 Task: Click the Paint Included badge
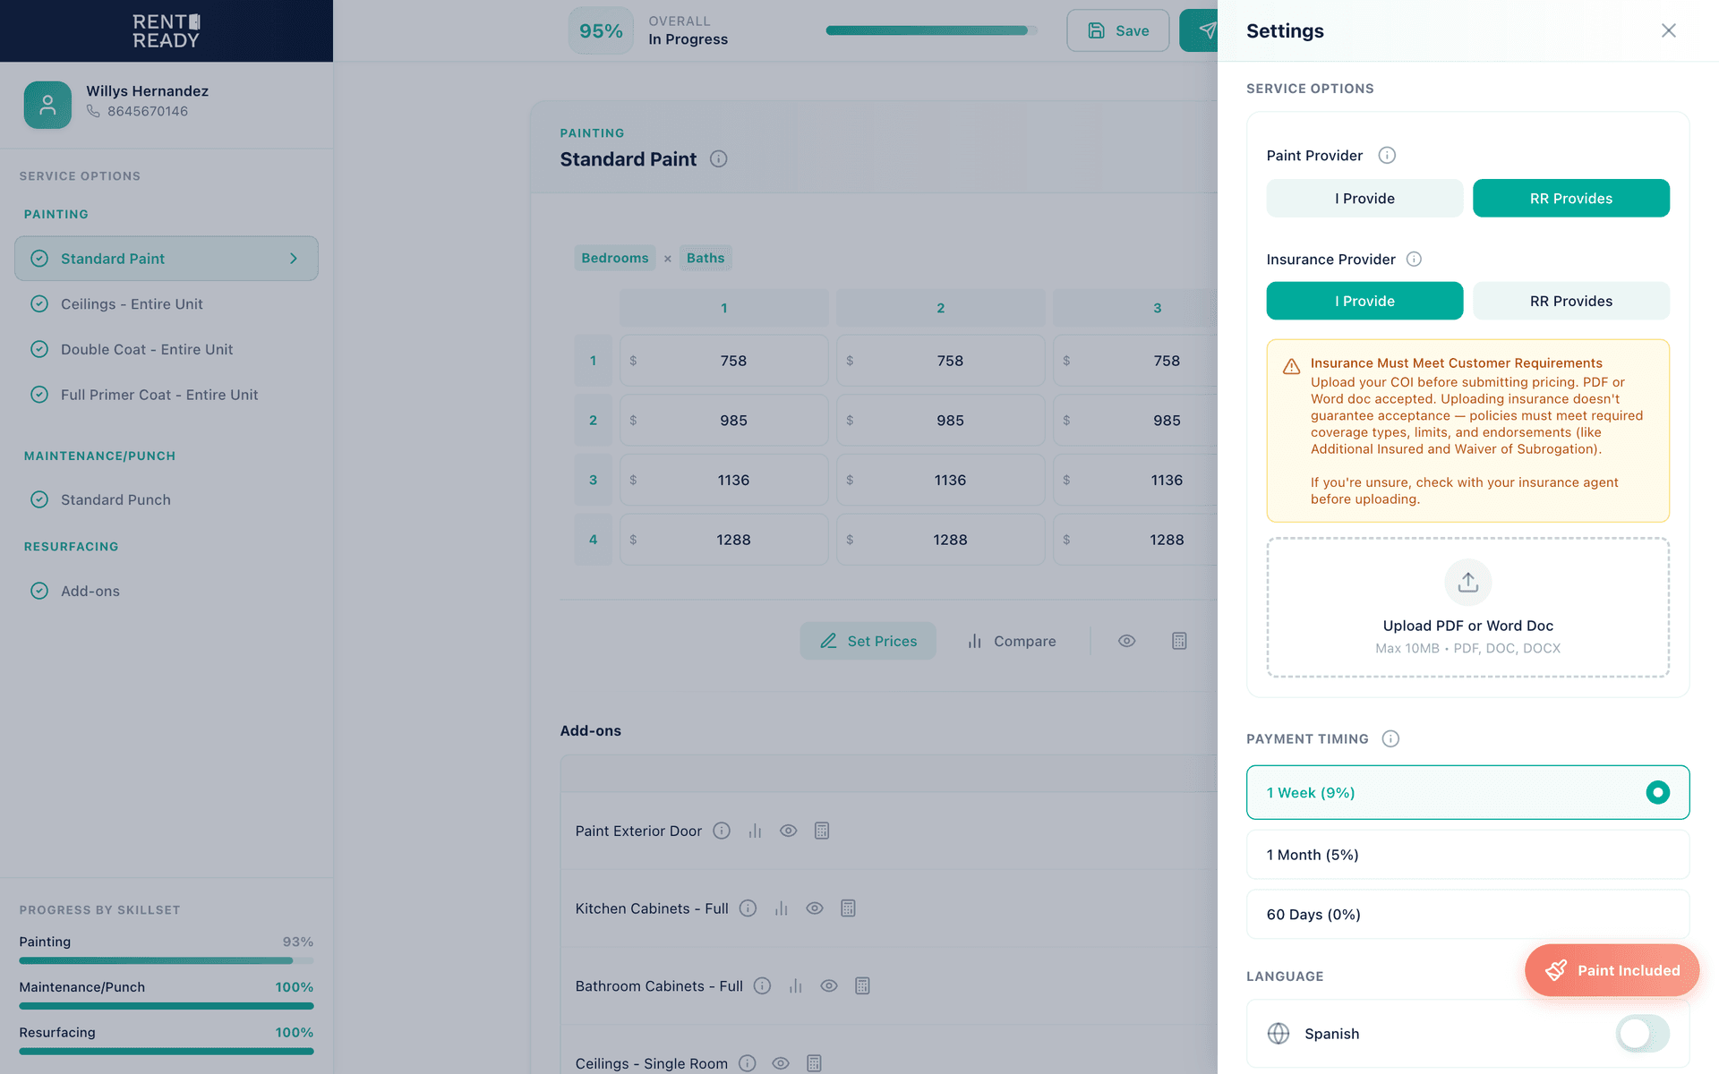(x=1612, y=970)
